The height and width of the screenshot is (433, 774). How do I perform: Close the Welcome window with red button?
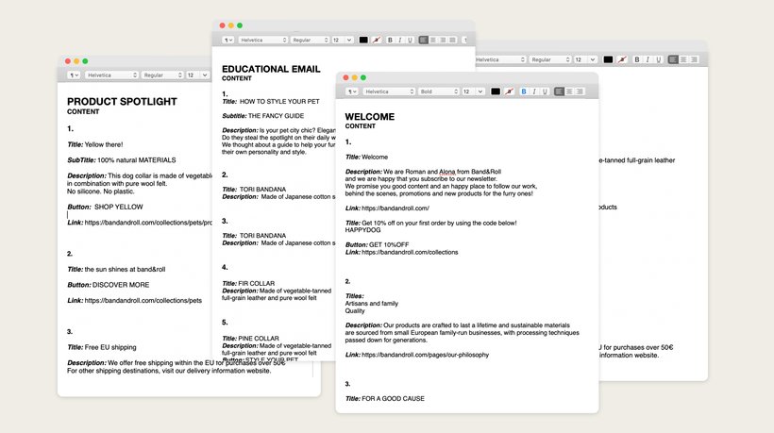(346, 78)
